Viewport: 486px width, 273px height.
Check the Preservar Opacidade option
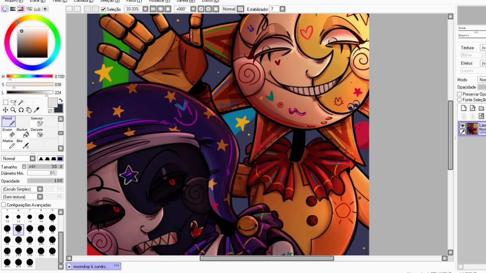pyautogui.click(x=459, y=94)
